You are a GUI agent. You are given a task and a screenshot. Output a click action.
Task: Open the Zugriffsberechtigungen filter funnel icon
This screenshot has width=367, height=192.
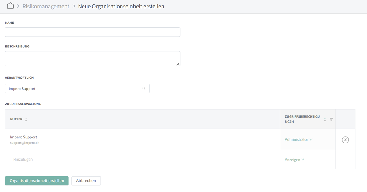332,119
